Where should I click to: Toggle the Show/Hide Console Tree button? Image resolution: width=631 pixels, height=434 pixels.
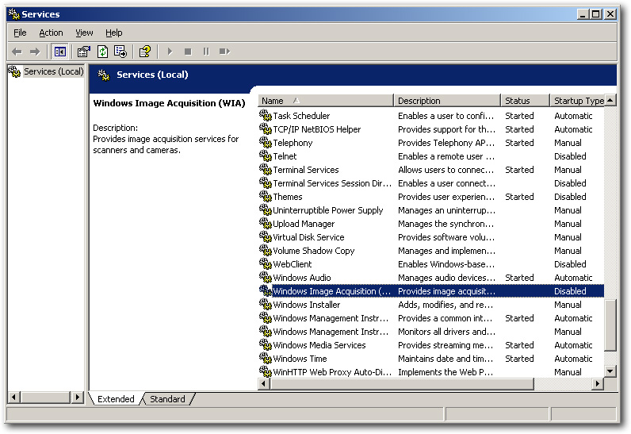60,52
